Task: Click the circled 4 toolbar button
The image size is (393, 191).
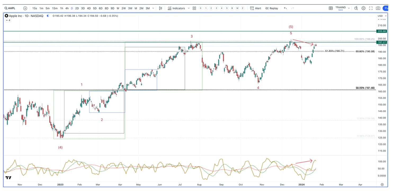Action: tap(222, 8)
